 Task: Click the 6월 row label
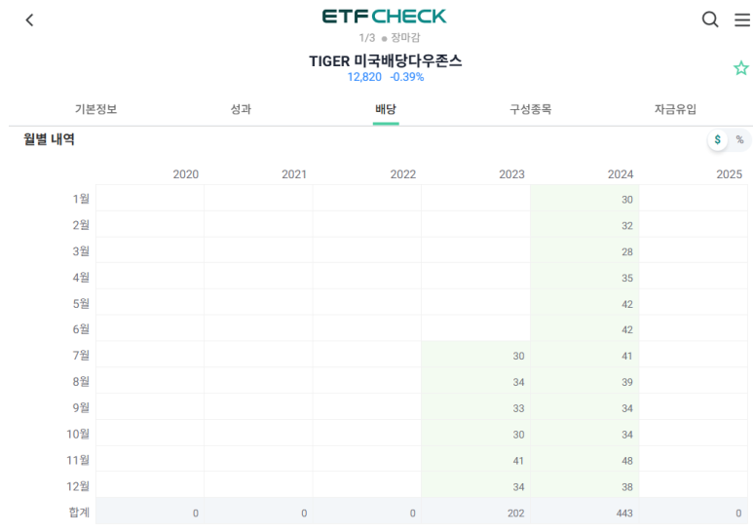tap(81, 329)
